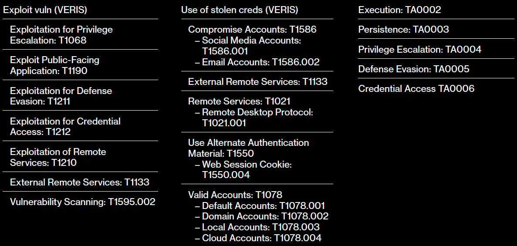Viewport: 517px width, 246px height.
Task: Choose Email Accounts: T1586.002 sub-item
Action: pos(257,62)
